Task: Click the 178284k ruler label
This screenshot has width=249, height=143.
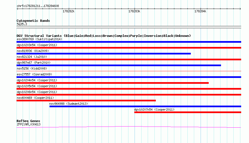Action: (200, 11)
